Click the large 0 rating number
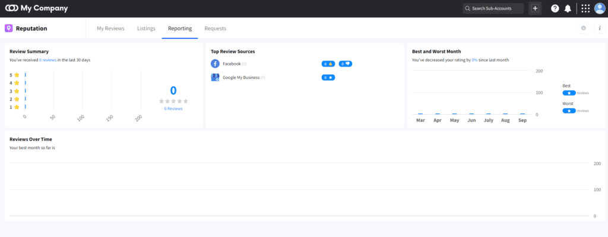608x237 pixels. pyautogui.click(x=173, y=90)
